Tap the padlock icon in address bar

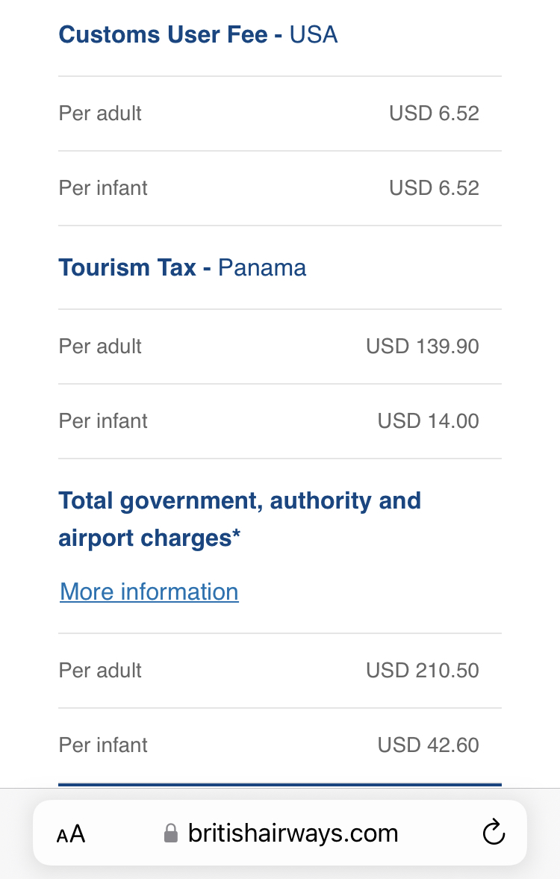171,833
